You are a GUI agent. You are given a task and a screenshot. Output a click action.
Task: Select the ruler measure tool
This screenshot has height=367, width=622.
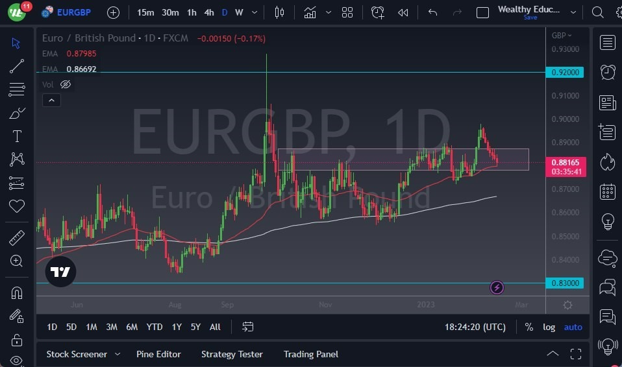click(17, 238)
